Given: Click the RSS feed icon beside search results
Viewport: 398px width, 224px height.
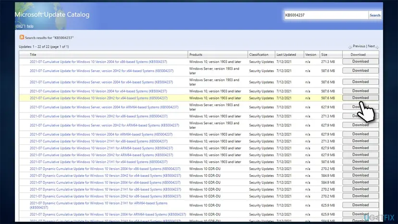Looking at the screenshot, I should click(x=22, y=37).
